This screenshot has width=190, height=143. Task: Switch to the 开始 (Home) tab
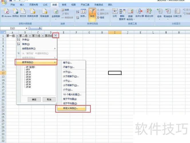[x=13, y=5]
